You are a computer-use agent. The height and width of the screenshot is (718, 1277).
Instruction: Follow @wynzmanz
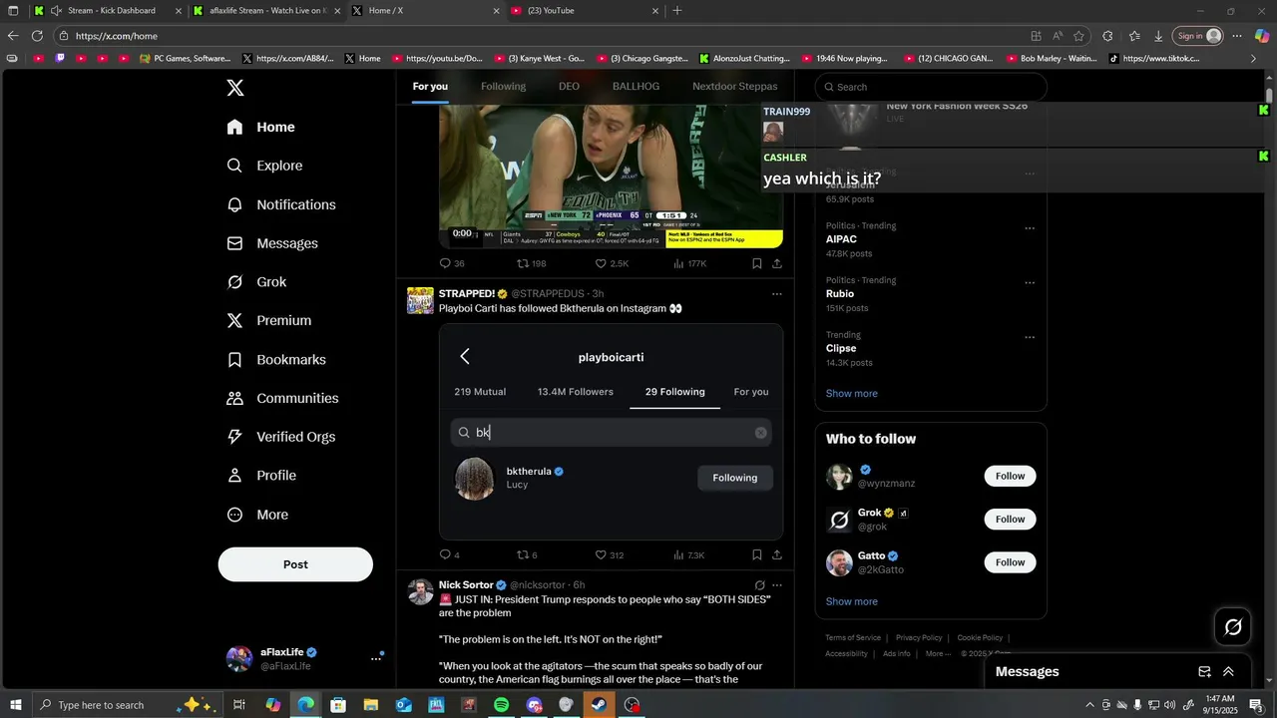(x=1010, y=477)
